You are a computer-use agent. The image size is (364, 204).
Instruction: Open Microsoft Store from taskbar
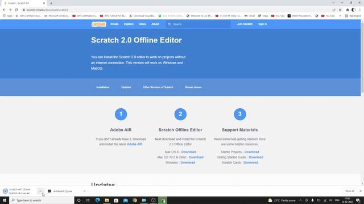[116, 200]
